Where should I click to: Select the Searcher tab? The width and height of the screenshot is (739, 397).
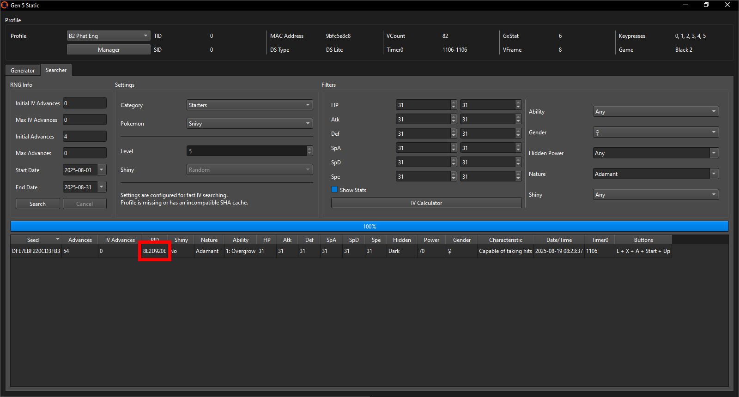point(56,70)
